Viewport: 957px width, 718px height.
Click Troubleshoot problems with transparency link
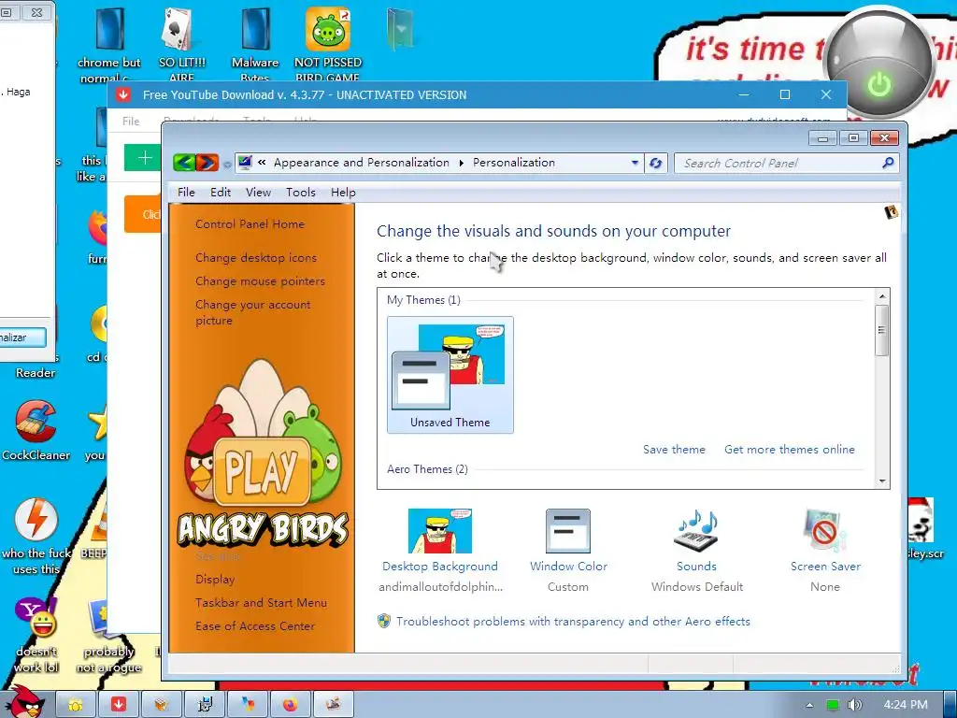tap(573, 622)
